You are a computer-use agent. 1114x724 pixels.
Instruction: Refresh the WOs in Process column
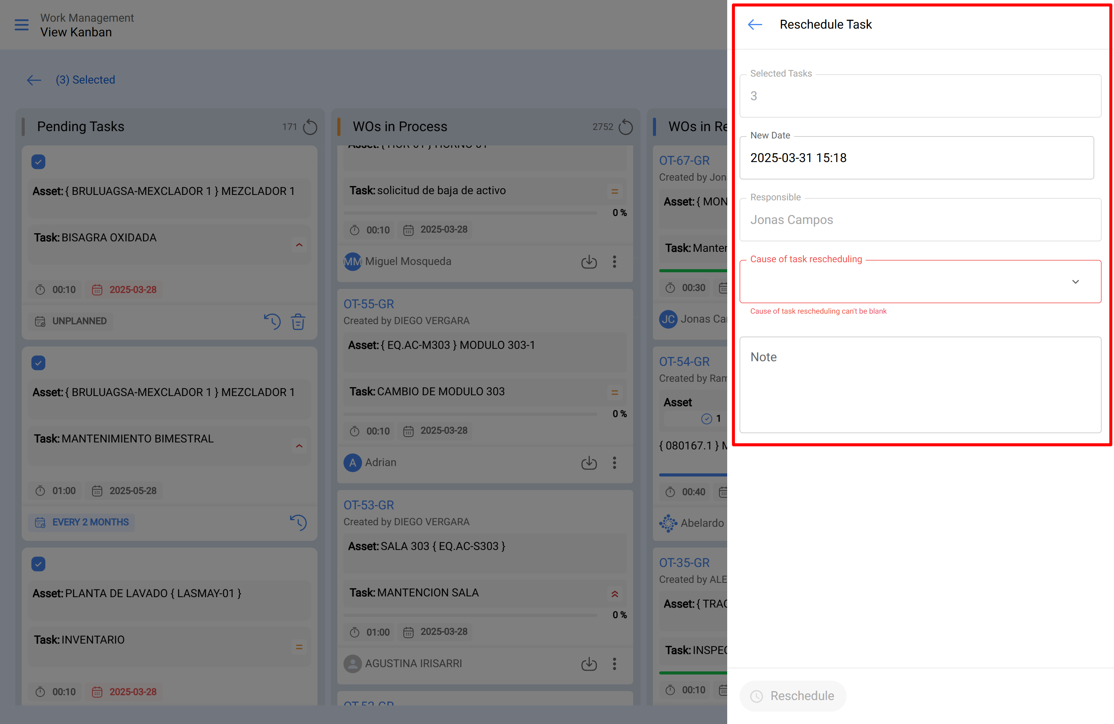tap(626, 126)
